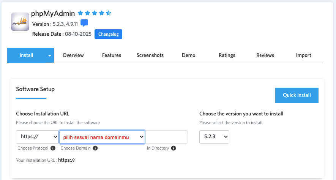Image resolution: width=336 pixels, height=180 pixels.
Task: Switch to the Reviews tab
Action: [x=265, y=55]
